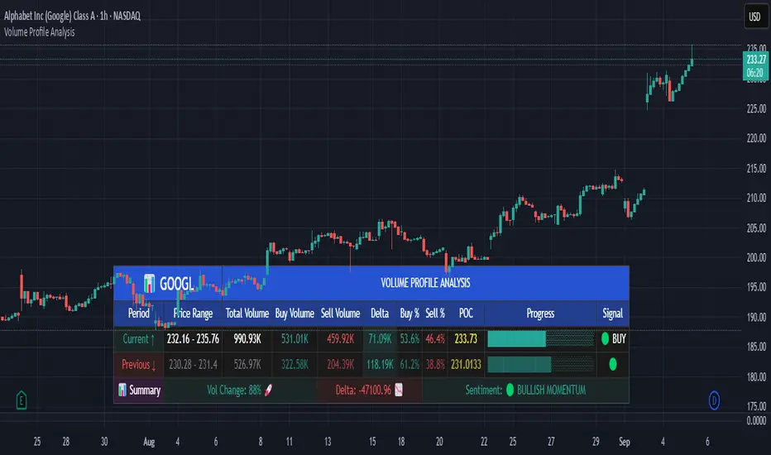The width and height of the screenshot is (771, 455).
Task: Click the 459.92K sell volume cell
Action: click(x=340, y=339)
